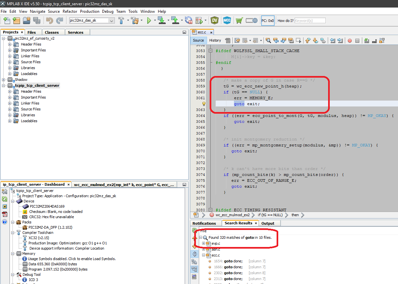Click the blue help icon in Dashboard sidebar

pyautogui.click(x=5, y=222)
